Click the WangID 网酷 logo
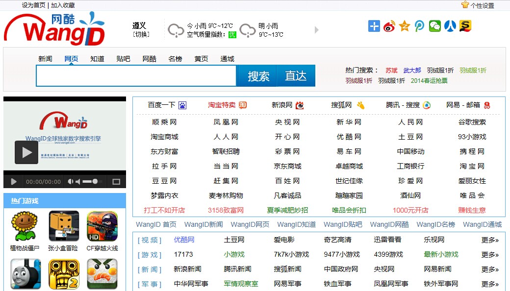510x291 pixels. pyautogui.click(x=54, y=28)
